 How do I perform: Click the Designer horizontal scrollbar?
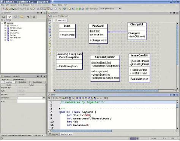[107, 91]
